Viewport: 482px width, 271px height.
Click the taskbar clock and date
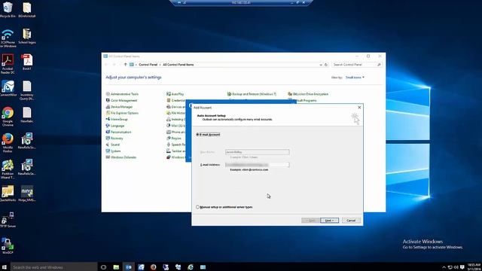(474, 267)
